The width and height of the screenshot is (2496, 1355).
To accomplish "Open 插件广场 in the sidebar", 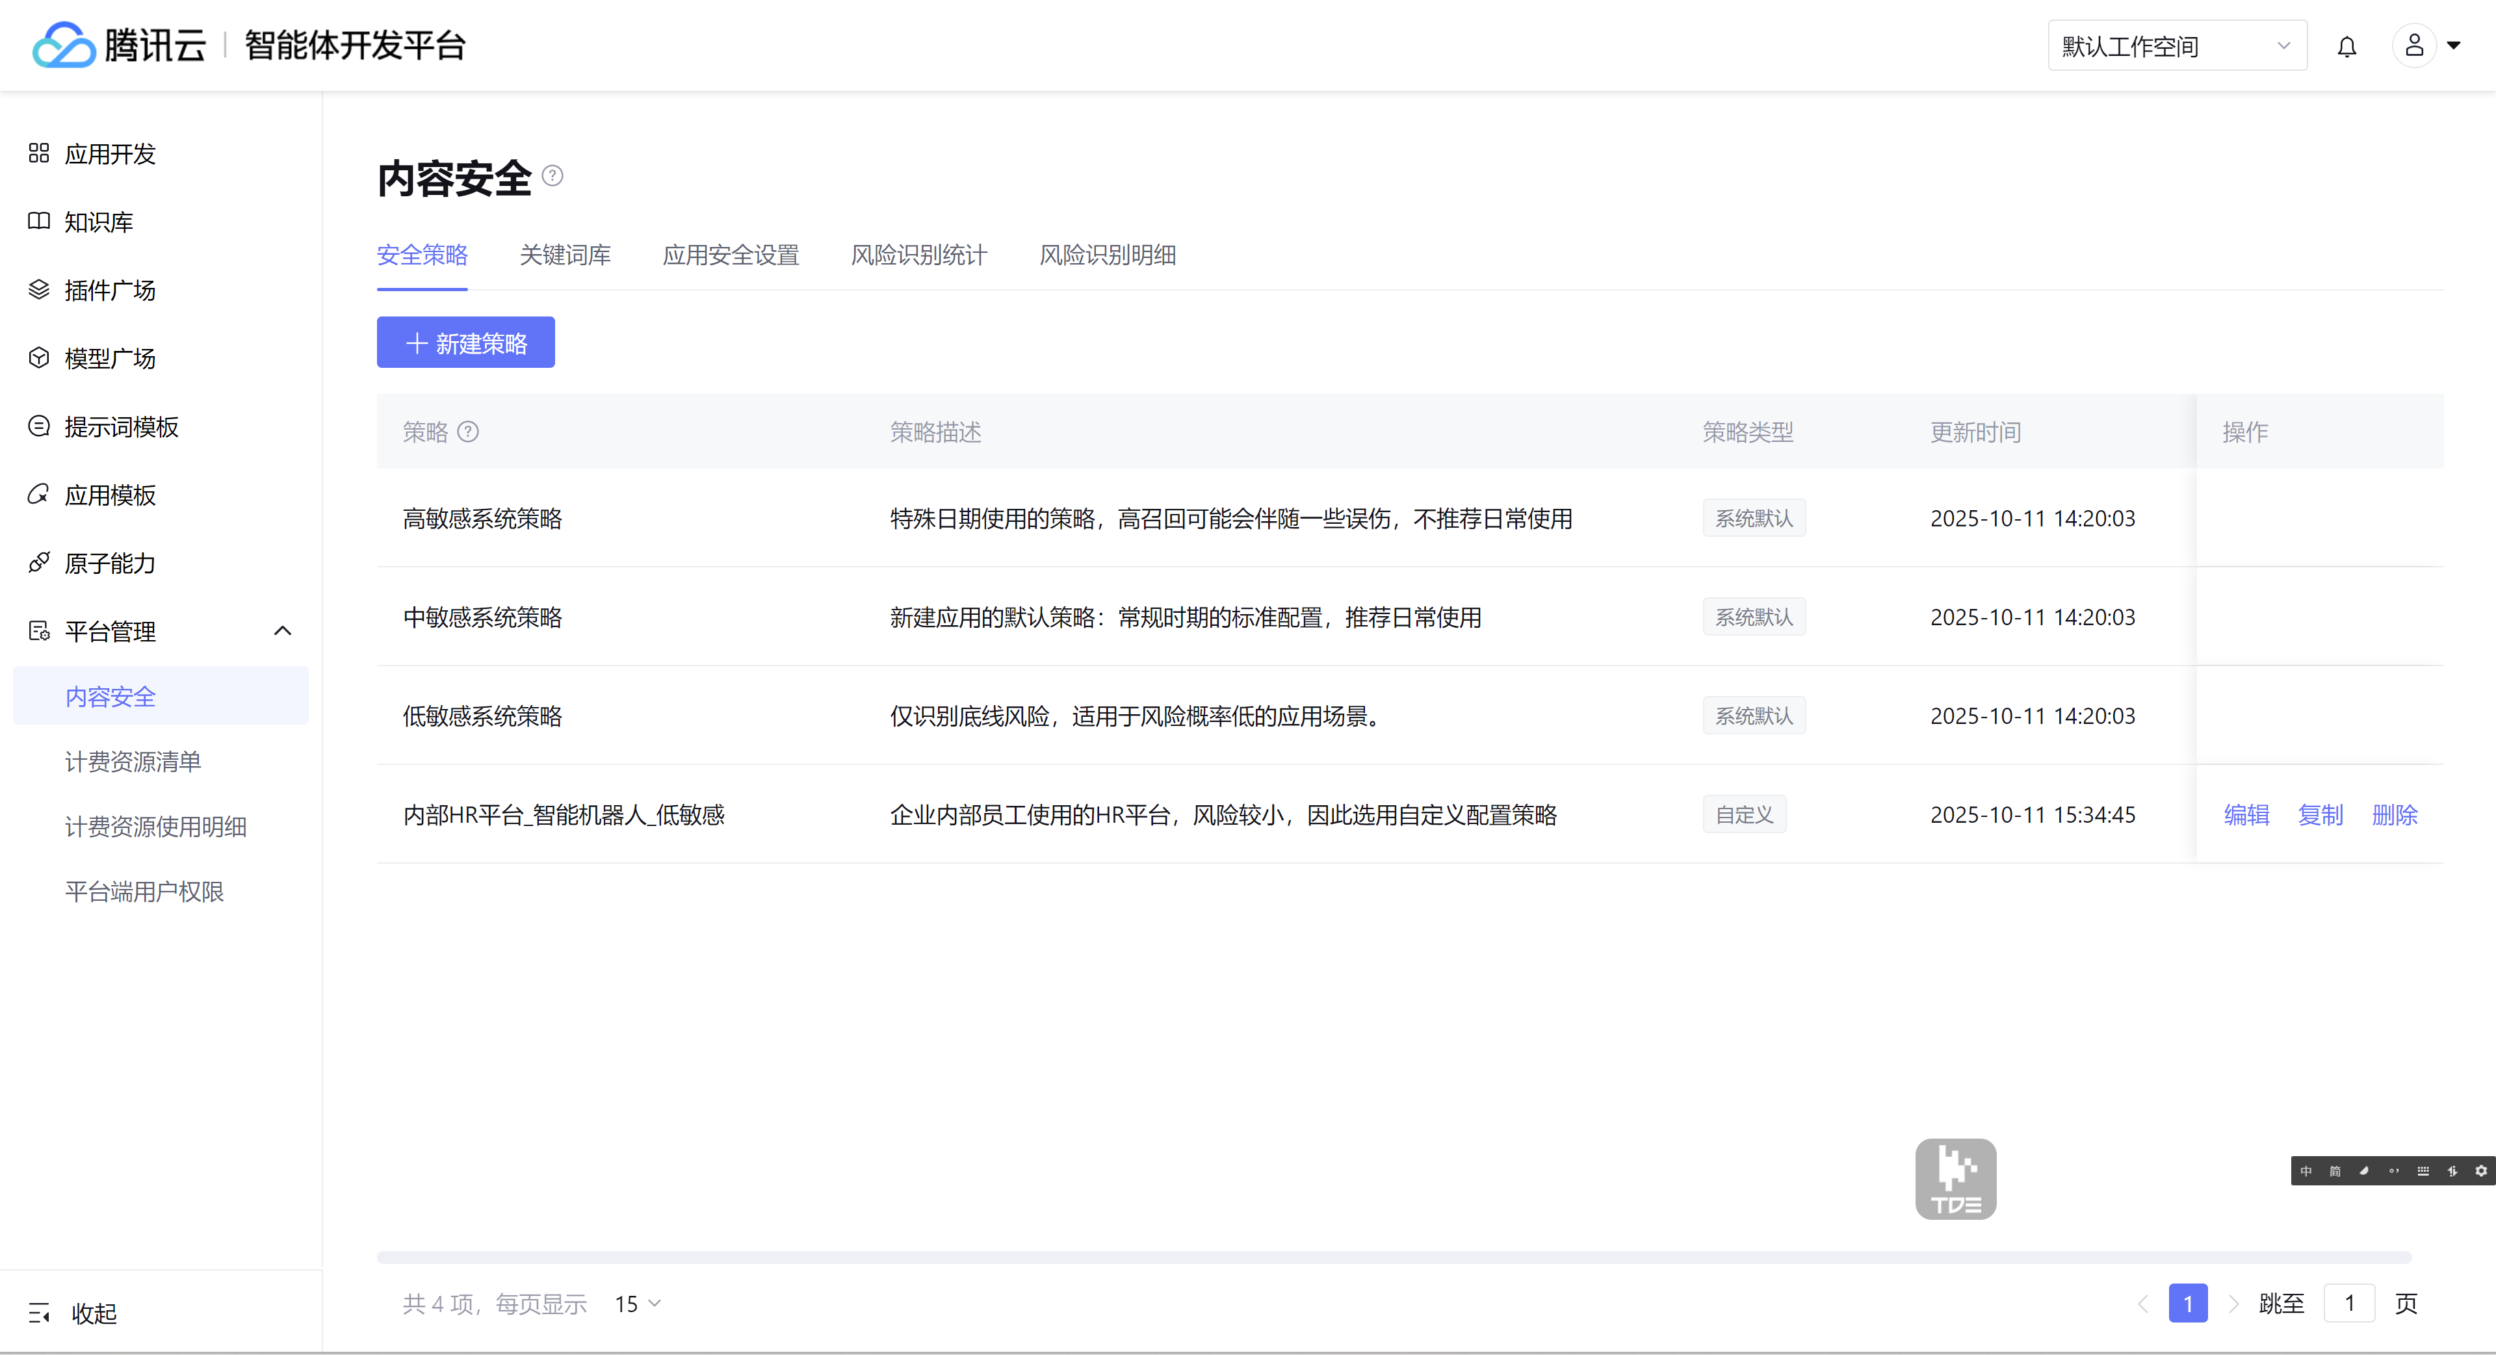I will pos(109,290).
